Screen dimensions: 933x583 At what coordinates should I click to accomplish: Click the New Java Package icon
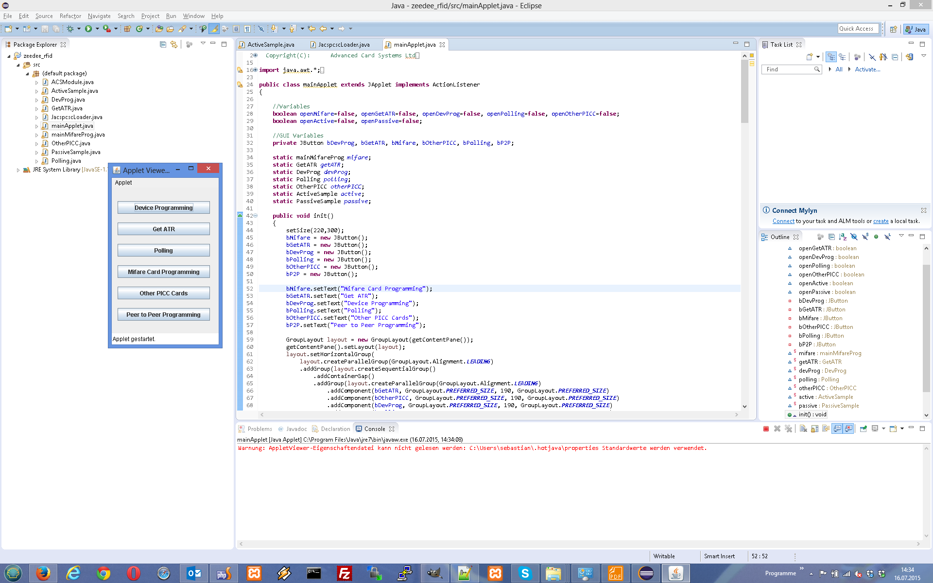point(127,29)
